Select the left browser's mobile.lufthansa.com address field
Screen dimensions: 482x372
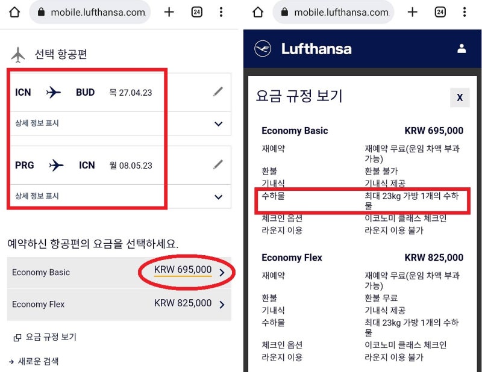(90, 12)
